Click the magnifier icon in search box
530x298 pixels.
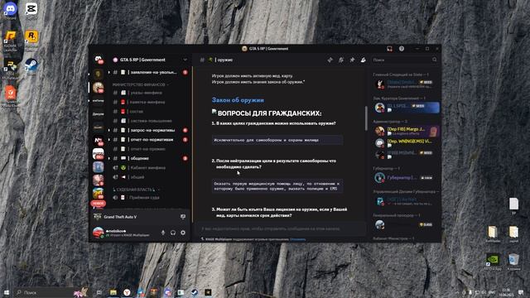tap(434, 60)
